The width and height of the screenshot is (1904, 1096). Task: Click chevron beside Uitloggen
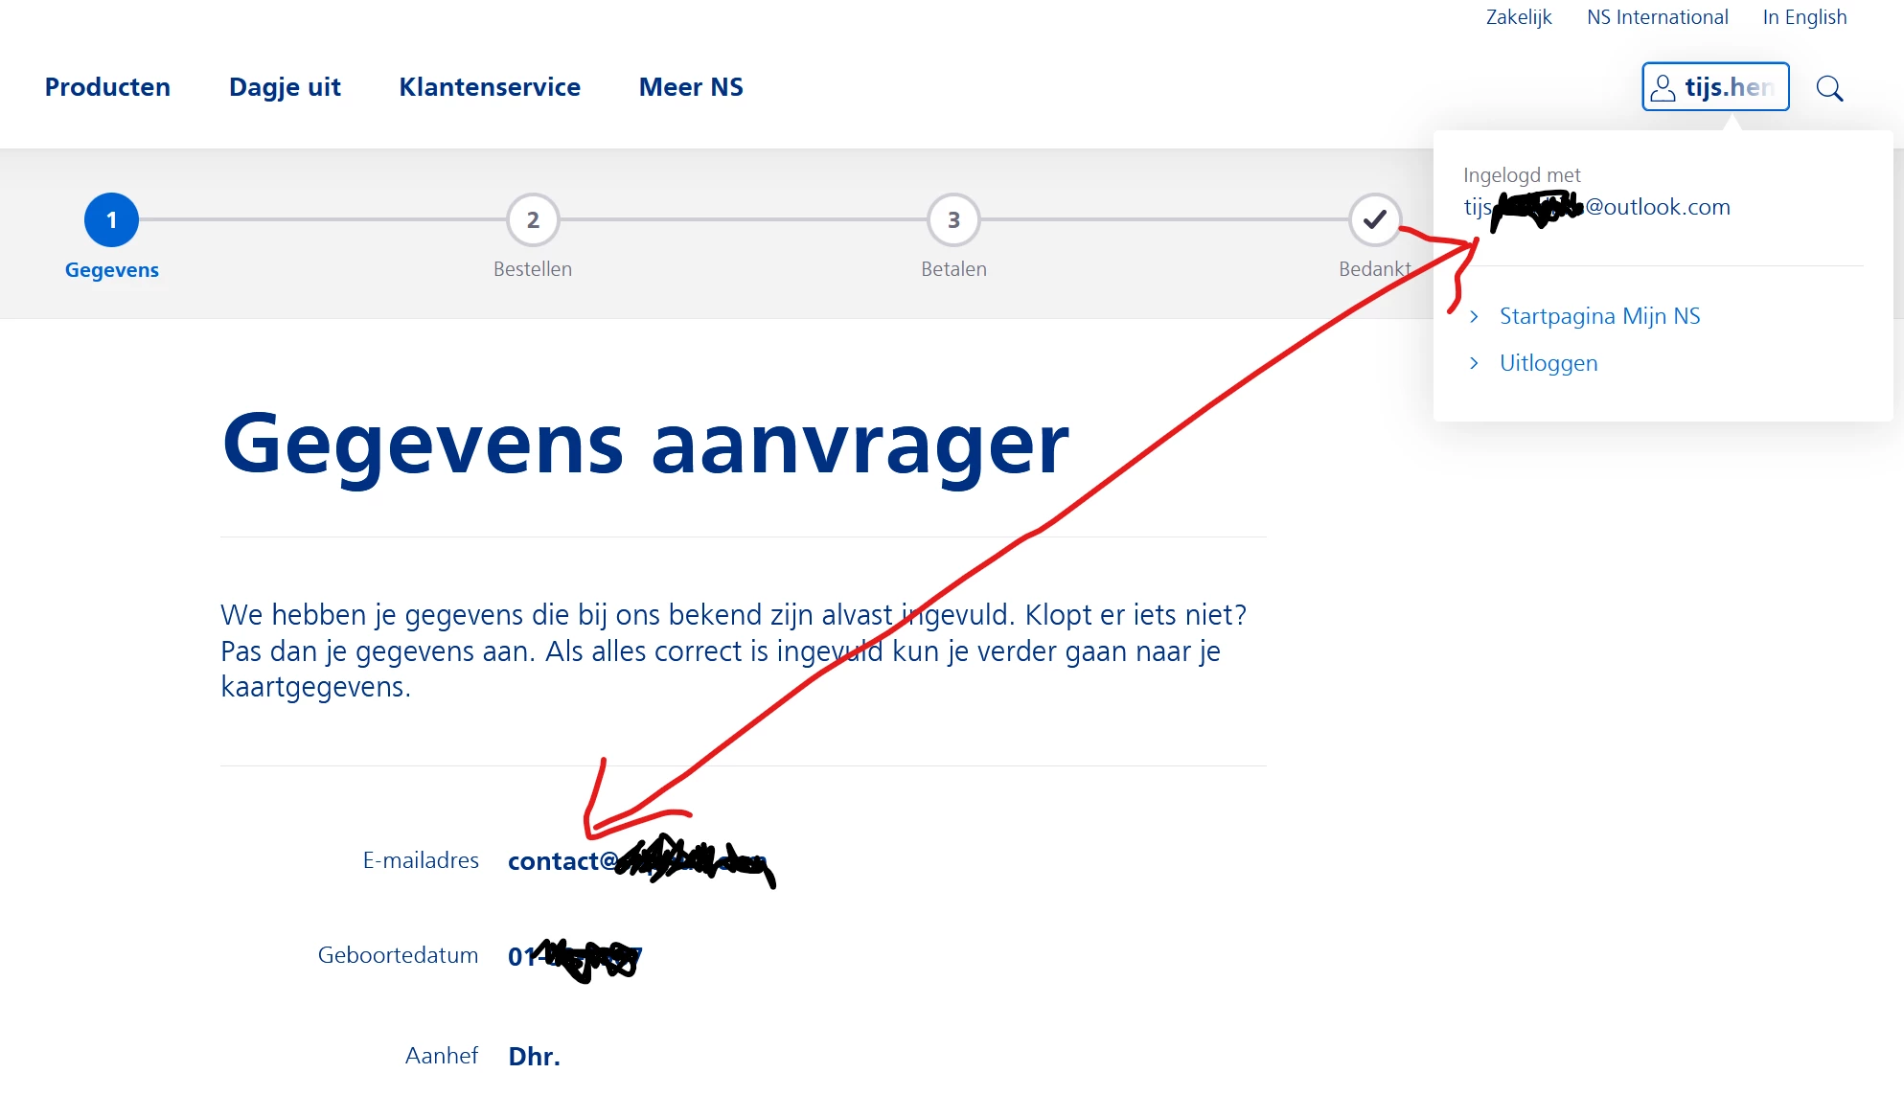[x=1474, y=363]
